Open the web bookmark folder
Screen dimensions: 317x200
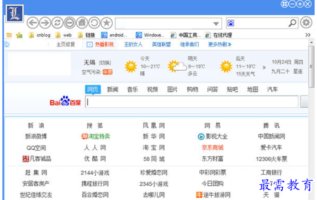click(63, 35)
